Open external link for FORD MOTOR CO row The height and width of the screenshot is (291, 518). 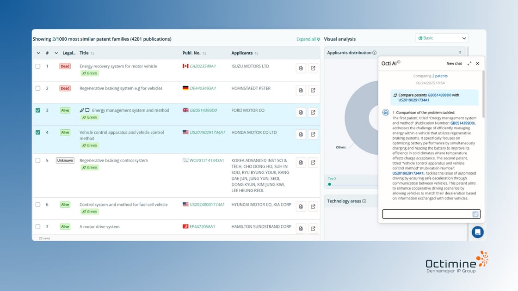[x=313, y=113]
